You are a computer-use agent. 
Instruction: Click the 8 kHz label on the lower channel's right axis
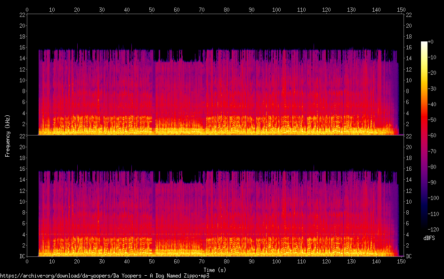[x=409, y=213]
